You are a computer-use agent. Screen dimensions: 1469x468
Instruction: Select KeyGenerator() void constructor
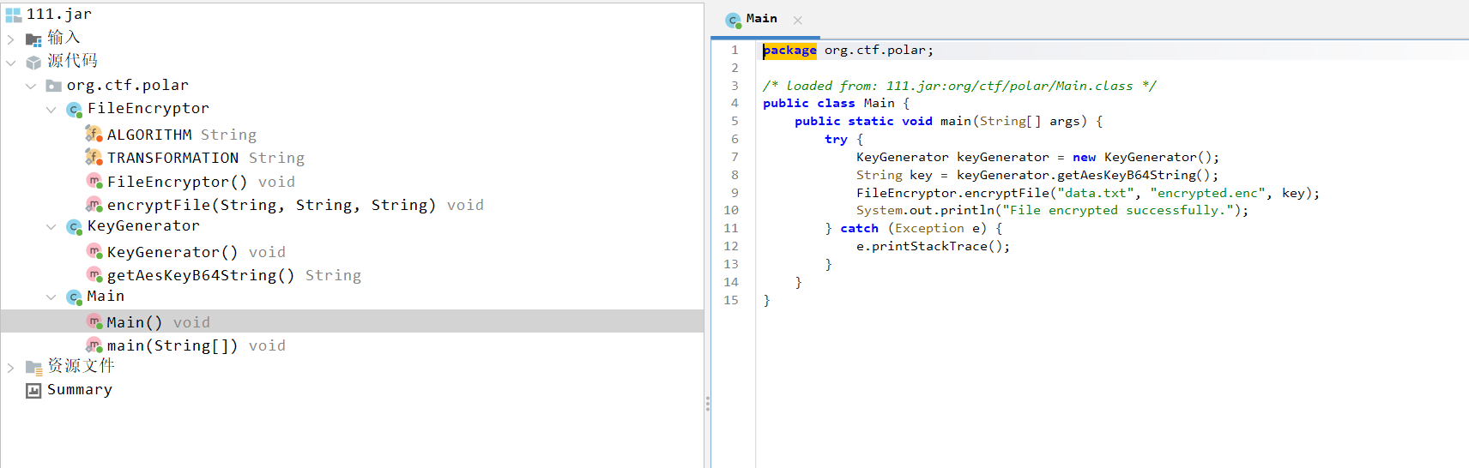196,252
